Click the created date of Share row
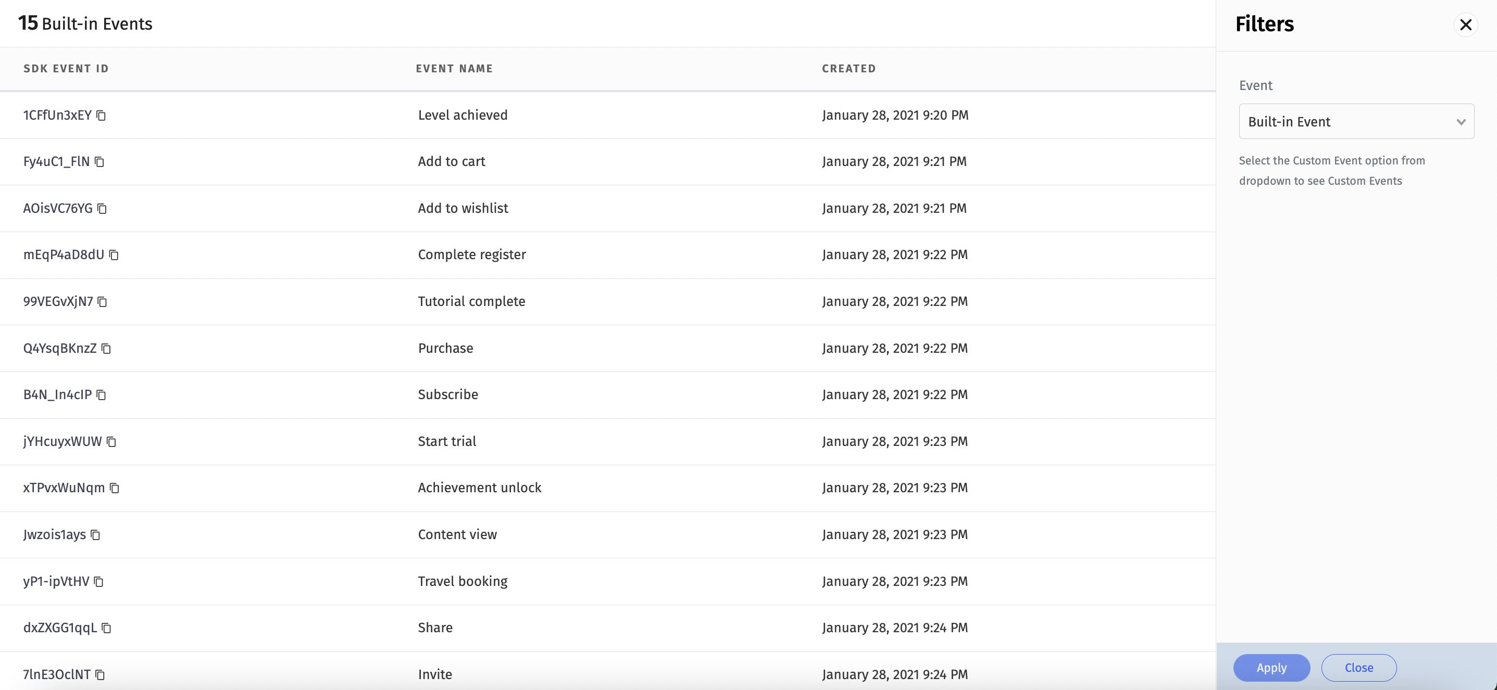The height and width of the screenshot is (690, 1497). tap(895, 628)
